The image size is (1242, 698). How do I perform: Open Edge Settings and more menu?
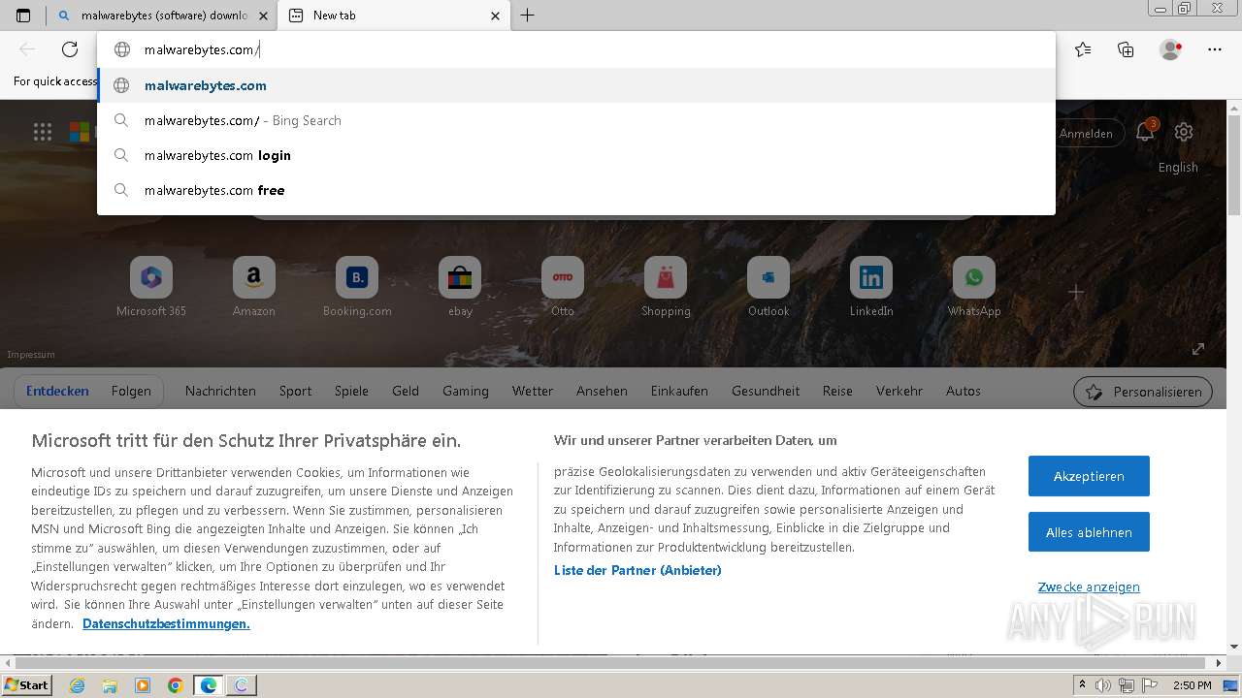coord(1215,49)
